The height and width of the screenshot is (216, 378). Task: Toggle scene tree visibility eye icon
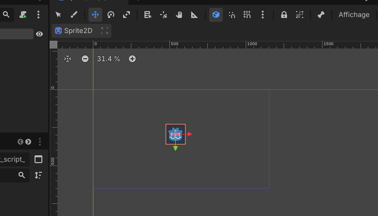click(x=39, y=34)
